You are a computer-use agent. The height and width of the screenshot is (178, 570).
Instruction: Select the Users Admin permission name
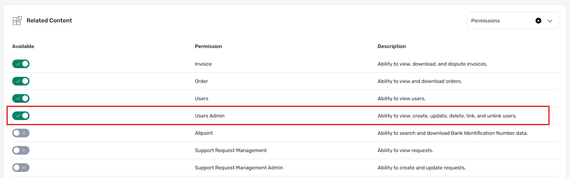210,116
